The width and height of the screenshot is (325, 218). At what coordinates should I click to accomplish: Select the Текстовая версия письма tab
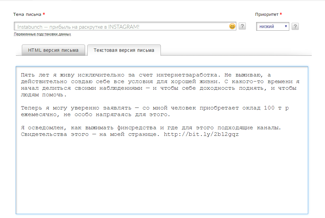click(124, 50)
